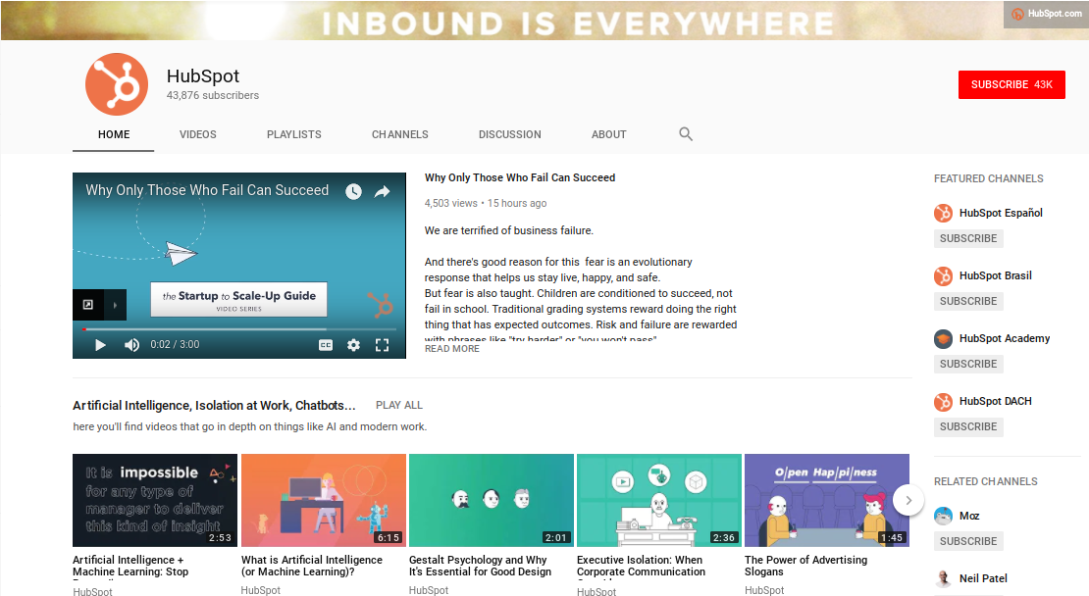Viewport: 1089px width, 596px height.
Task: Open the Channels tab
Action: [x=400, y=134]
